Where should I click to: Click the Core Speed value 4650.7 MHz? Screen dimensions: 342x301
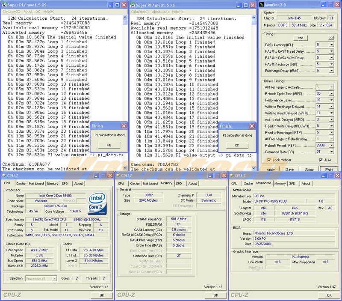pos(39,250)
